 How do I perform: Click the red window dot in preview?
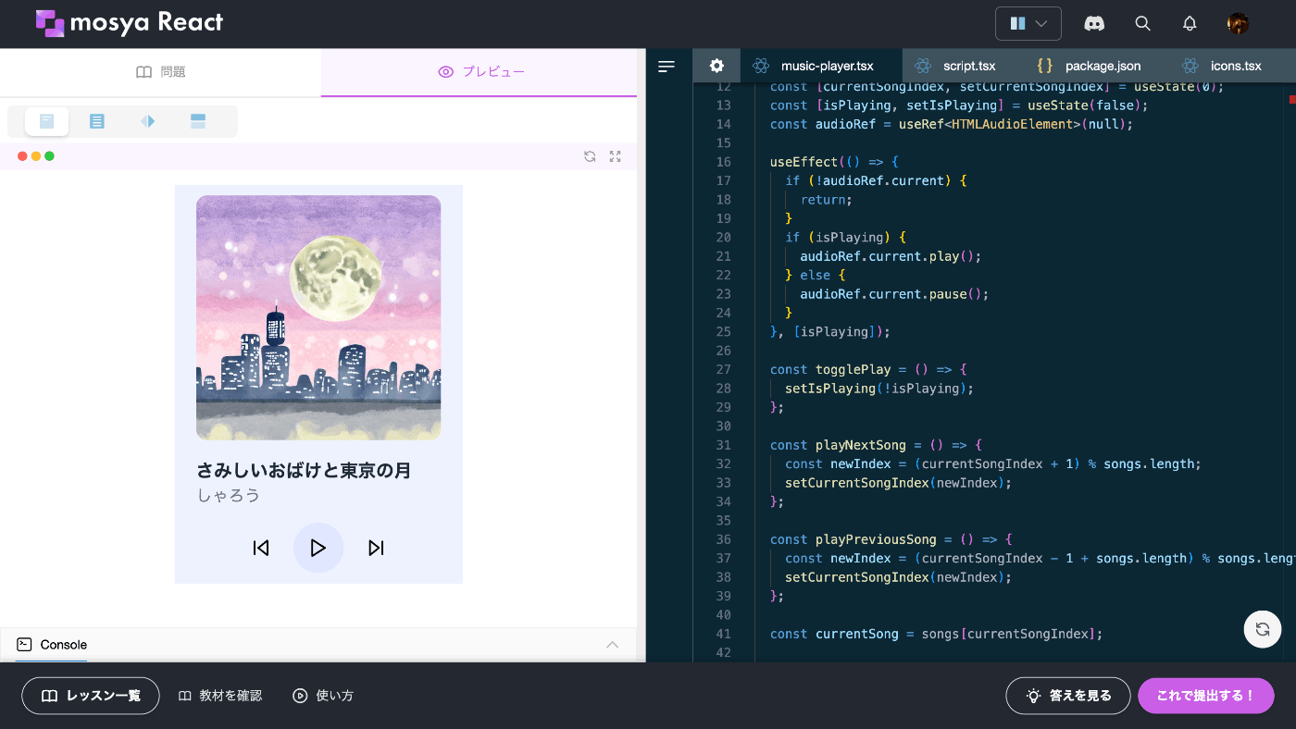tap(22, 156)
